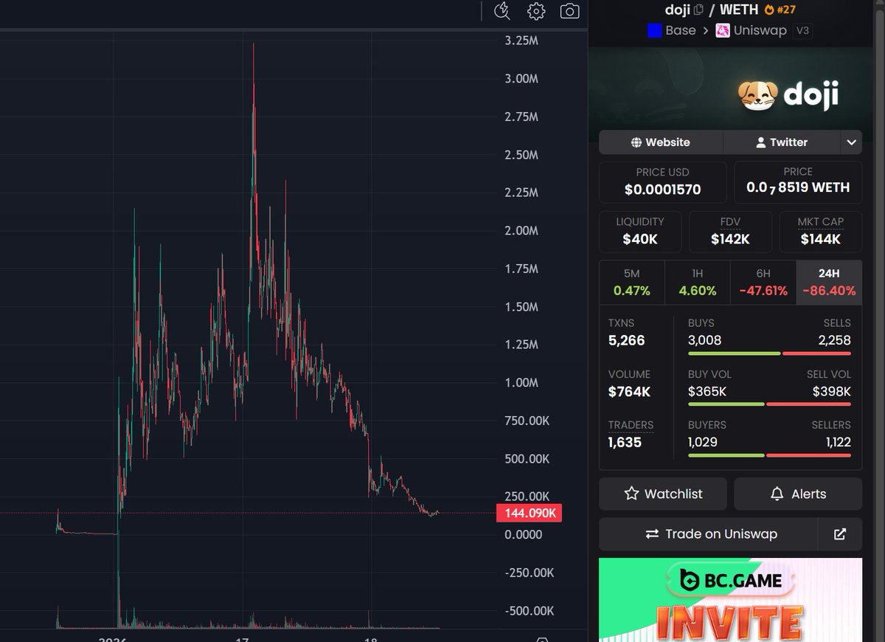
Task: Click the TRADERS count 1,635
Action: (x=625, y=442)
